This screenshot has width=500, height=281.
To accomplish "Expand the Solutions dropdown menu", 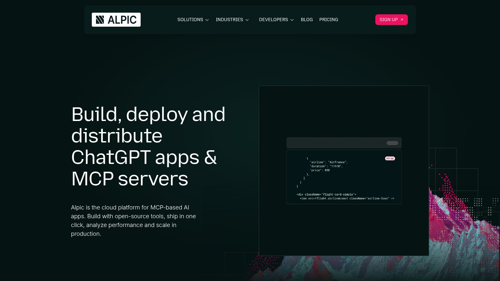I will [x=193, y=20].
